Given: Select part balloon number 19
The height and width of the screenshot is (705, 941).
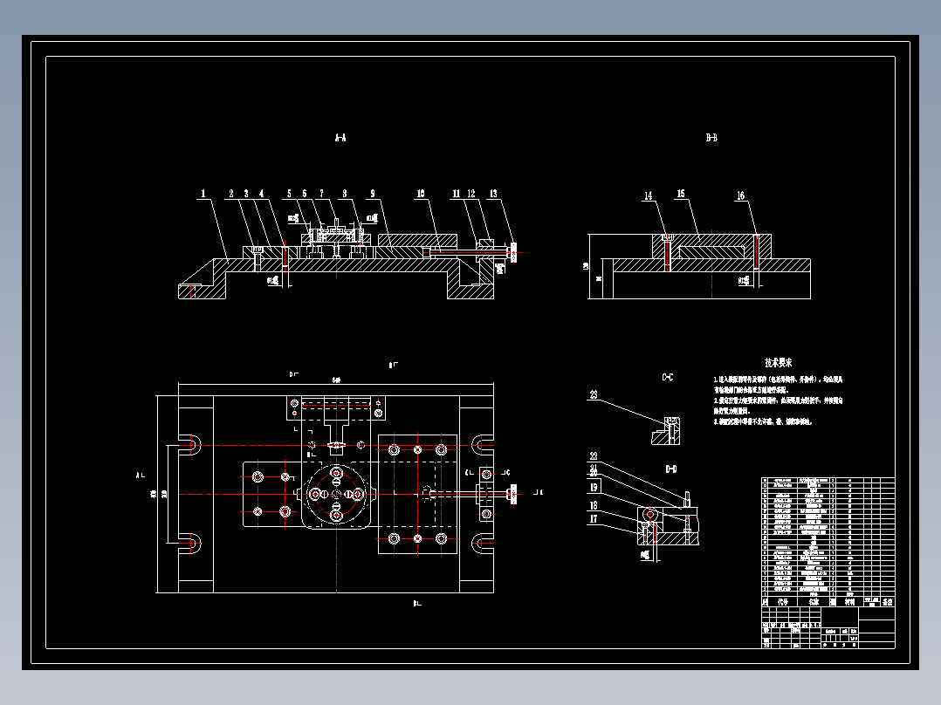Looking at the screenshot, I should click(x=594, y=487).
